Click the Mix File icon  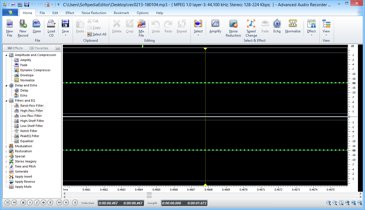(141, 24)
